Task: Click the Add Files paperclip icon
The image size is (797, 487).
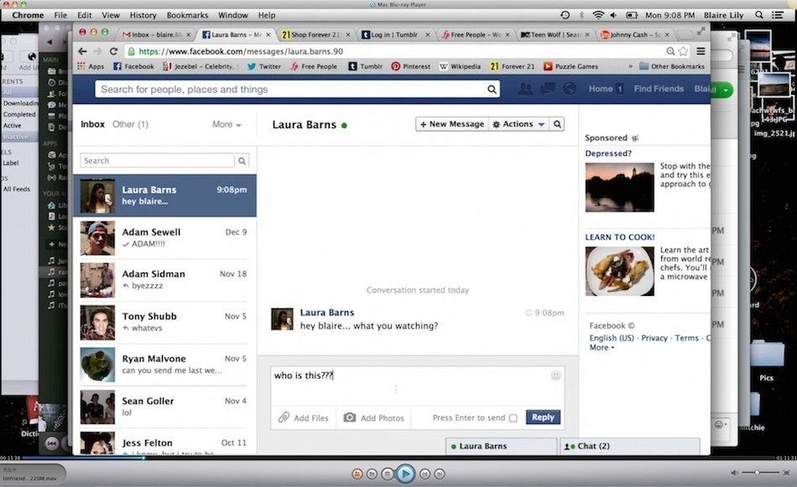Action: 284,417
